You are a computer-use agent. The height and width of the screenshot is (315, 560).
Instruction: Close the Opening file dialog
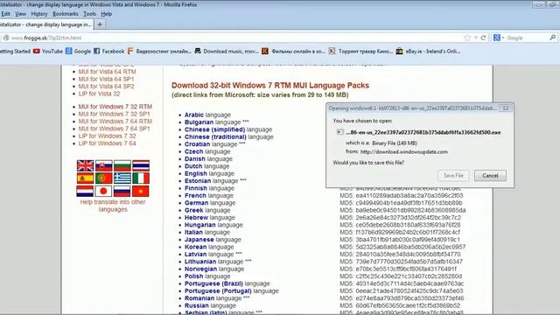tap(506, 108)
